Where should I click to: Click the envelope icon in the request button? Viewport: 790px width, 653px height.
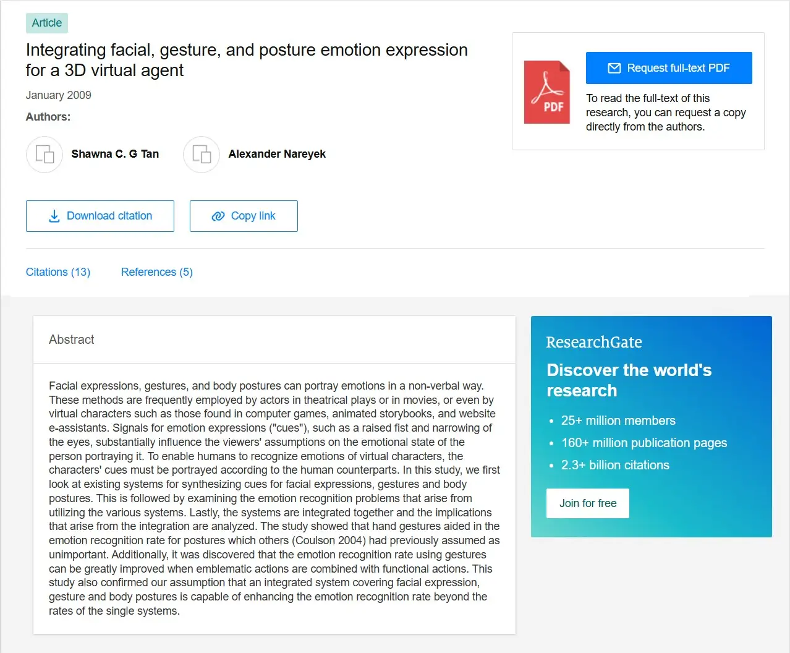(614, 68)
